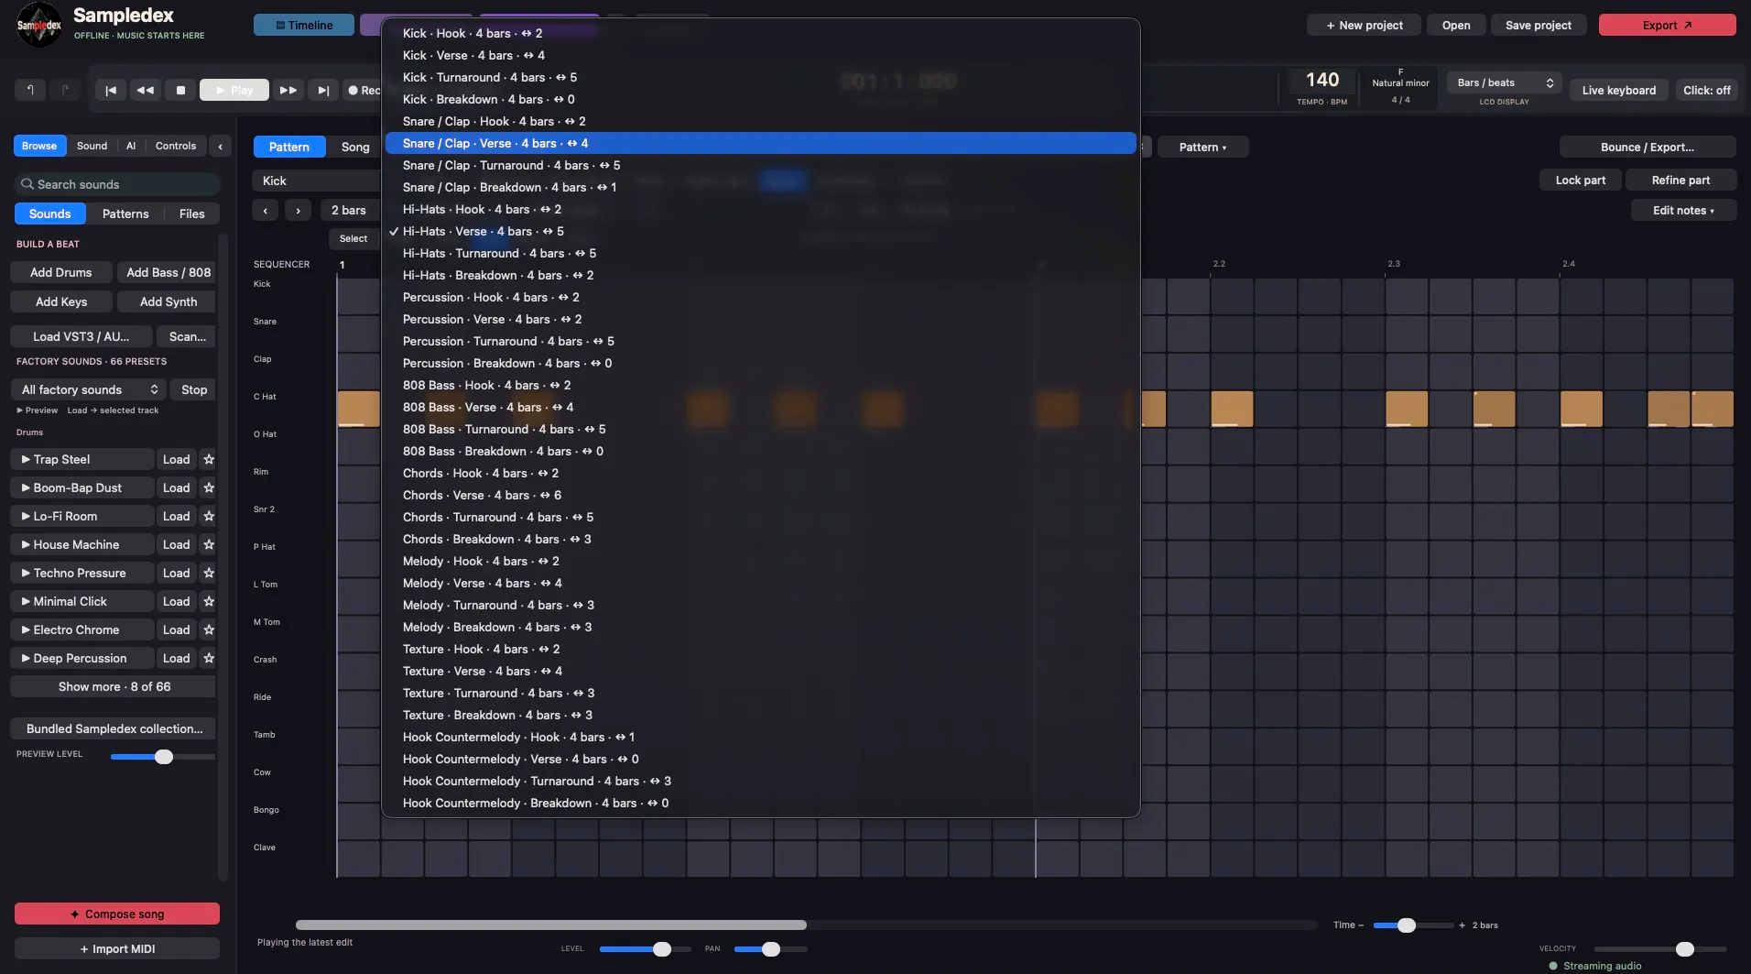Collapse the browser panel with chevron
Screen dimensions: 1751x974
point(220,146)
